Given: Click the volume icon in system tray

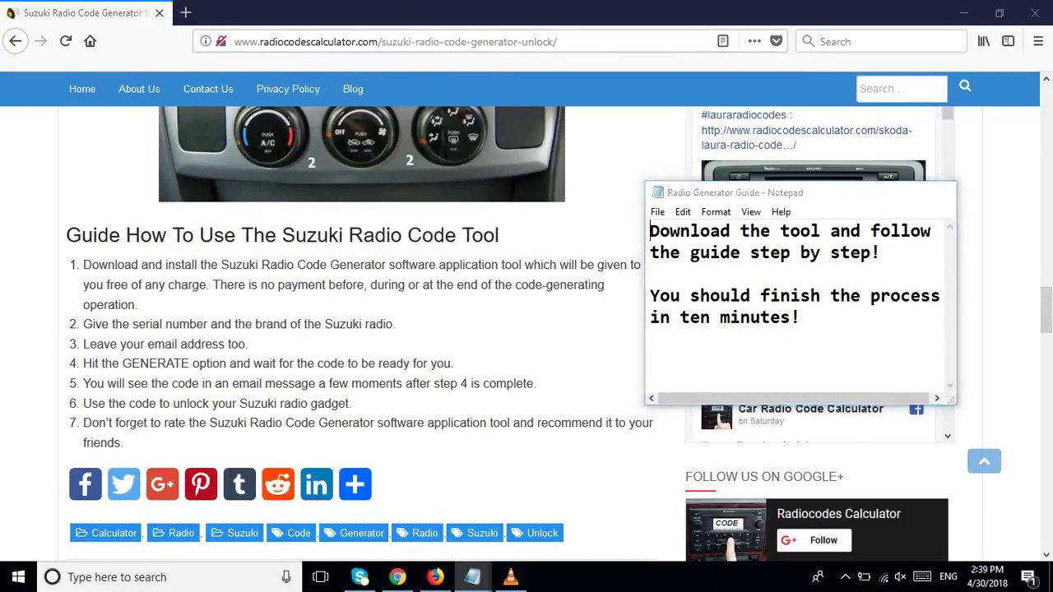Looking at the screenshot, I should tap(900, 577).
